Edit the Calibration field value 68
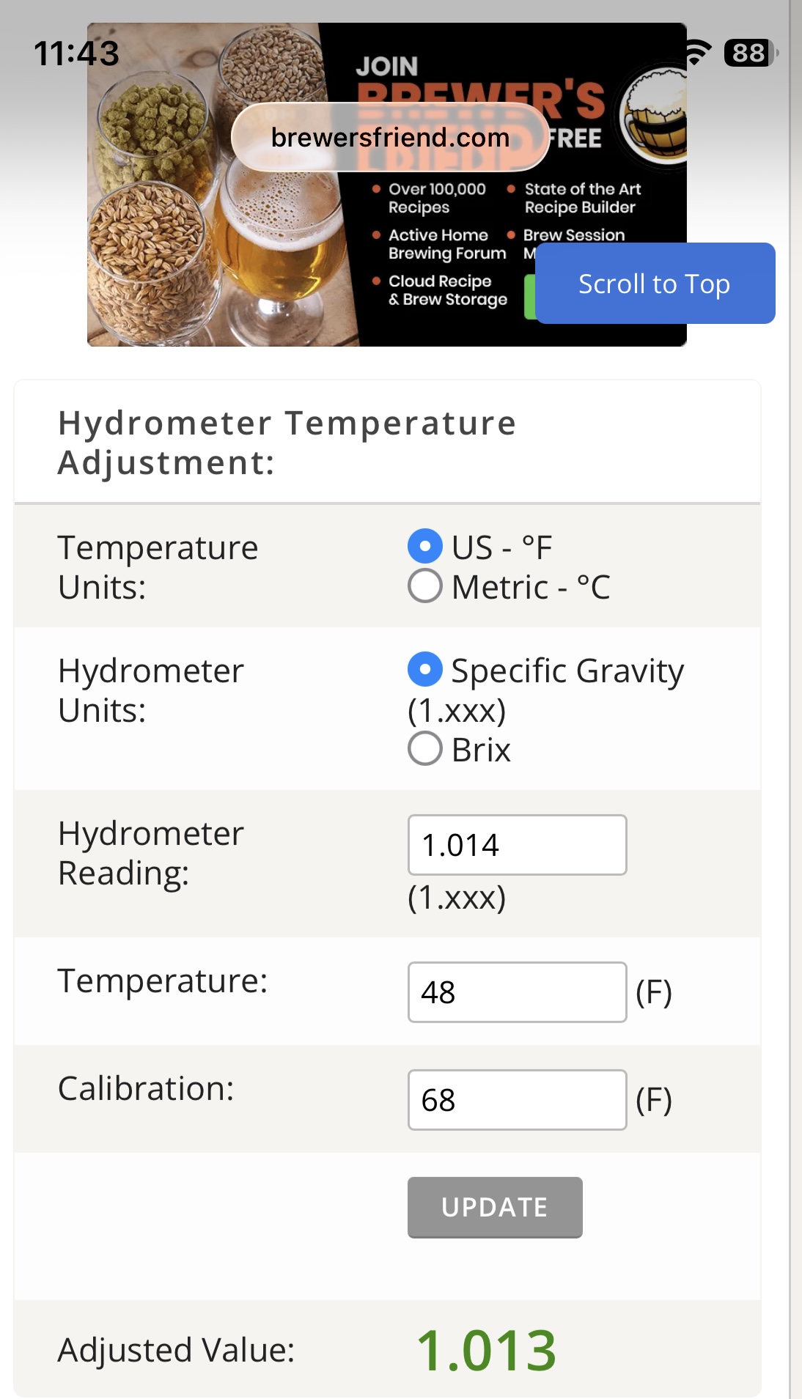 (517, 1100)
